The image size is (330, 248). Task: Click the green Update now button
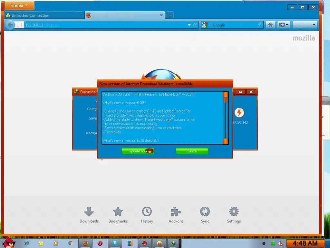[x=138, y=151]
